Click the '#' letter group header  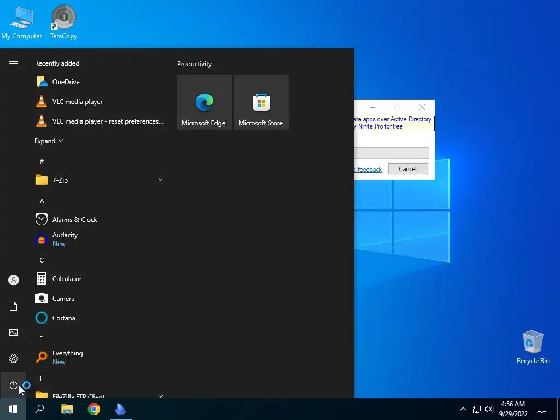pos(42,161)
